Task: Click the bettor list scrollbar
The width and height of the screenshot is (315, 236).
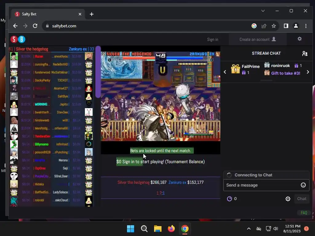Action: click(x=98, y=72)
